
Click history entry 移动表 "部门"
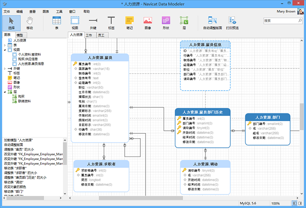click(x=14, y=191)
